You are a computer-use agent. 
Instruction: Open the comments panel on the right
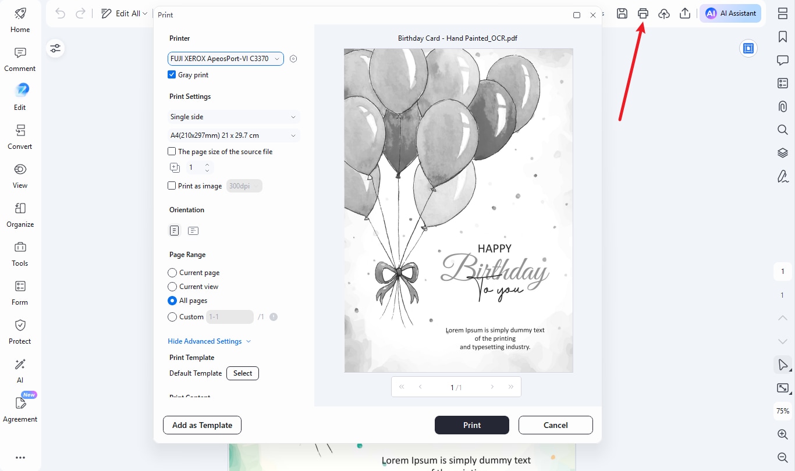tap(783, 60)
